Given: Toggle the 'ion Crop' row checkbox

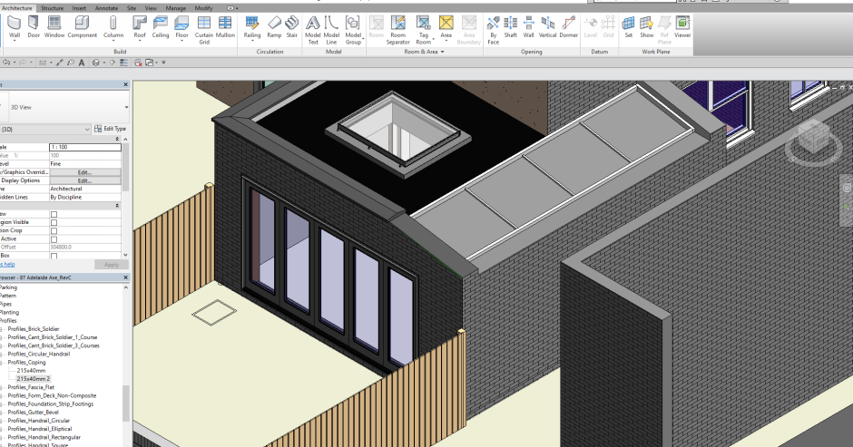Looking at the screenshot, I should pyautogui.click(x=54, y=230).
